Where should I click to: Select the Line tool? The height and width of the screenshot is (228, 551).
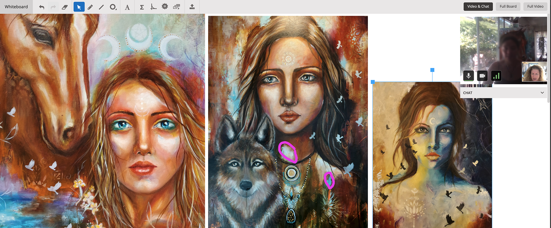coord(101,7)
